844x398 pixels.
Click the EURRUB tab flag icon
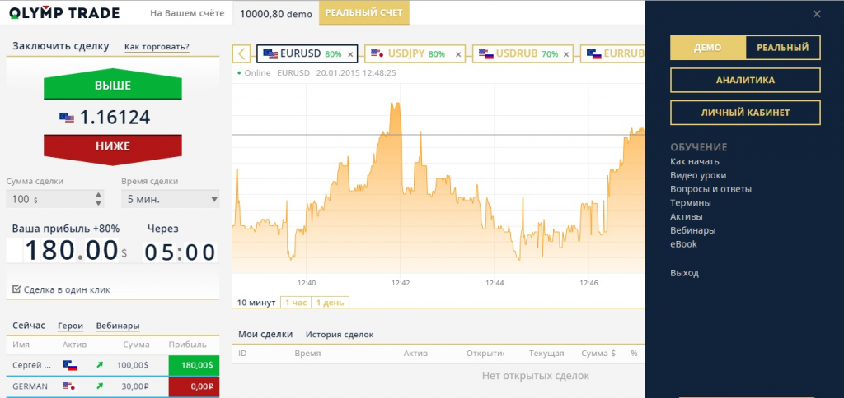click(x=593, y=53)
